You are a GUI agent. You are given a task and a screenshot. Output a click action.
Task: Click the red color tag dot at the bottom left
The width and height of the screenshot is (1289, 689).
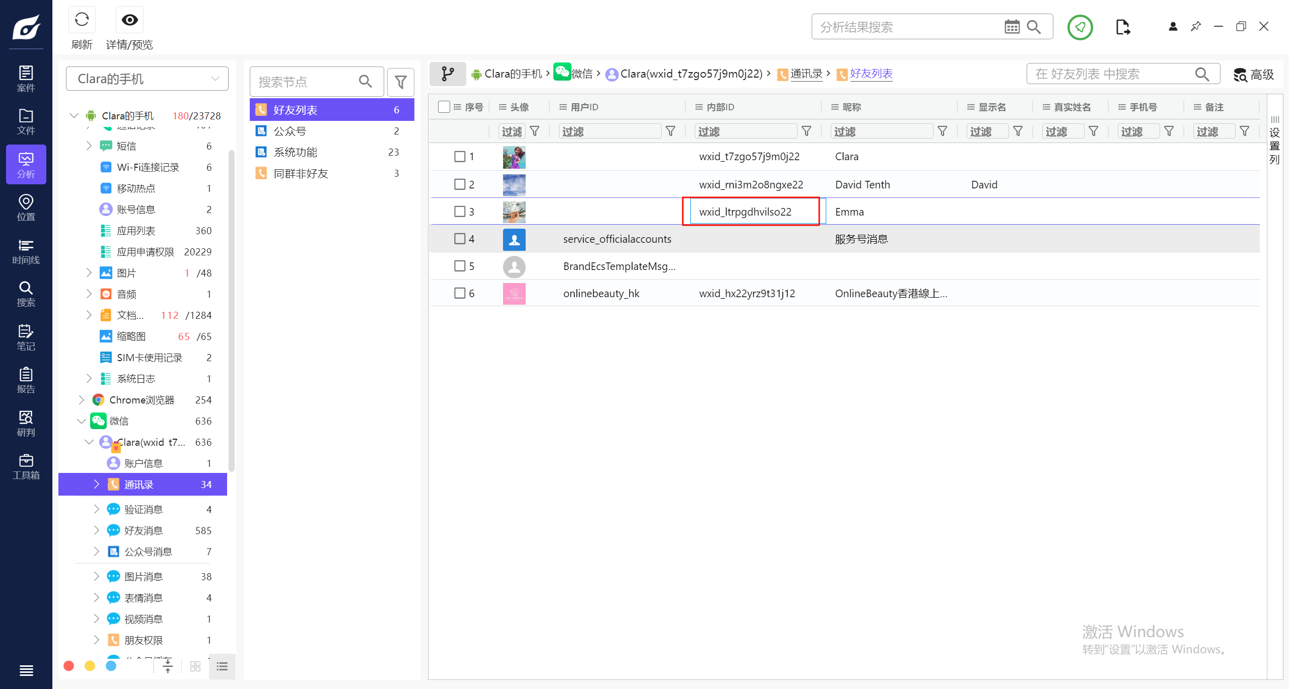[69, 666]
